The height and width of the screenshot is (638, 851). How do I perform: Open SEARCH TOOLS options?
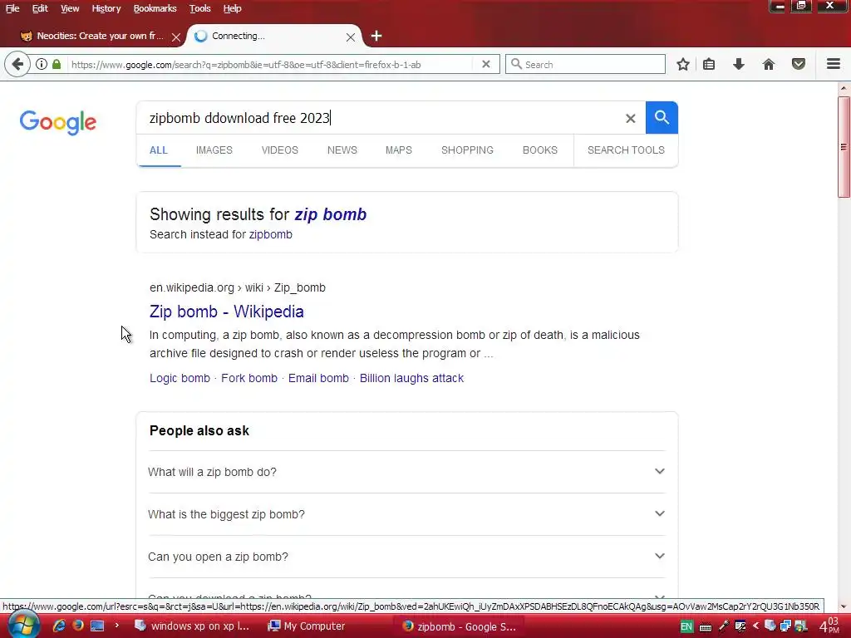point(626,150)
